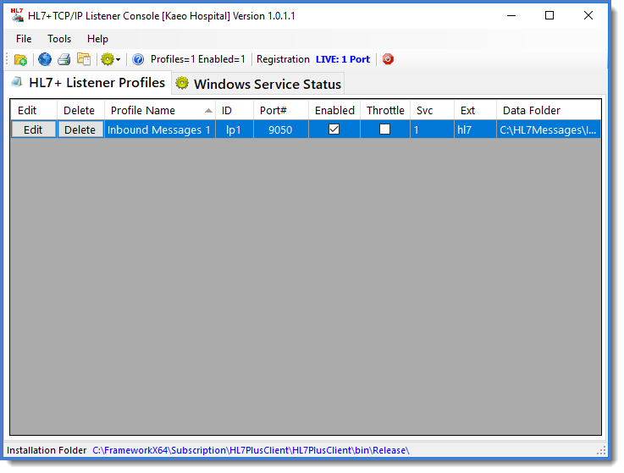Select the port '9050' cell
This screenshot has height=473, width=624.
[281, 130]
